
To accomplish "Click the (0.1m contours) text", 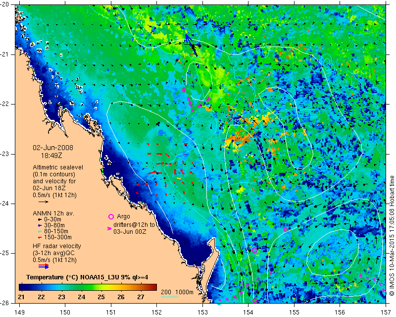I will [54, 174].
